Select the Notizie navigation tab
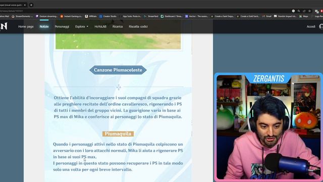This screenshot has height=182, width=323. [44, 27]
